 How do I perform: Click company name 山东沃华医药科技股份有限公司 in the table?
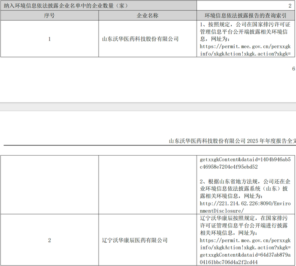[x=140, y=39]
